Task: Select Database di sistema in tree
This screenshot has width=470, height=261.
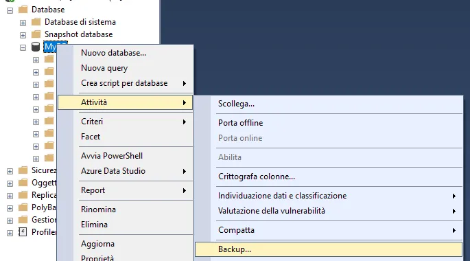Action: [x=80, y=22]
